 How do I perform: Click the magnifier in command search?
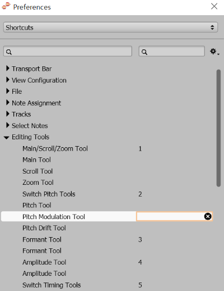coord(9,52)
